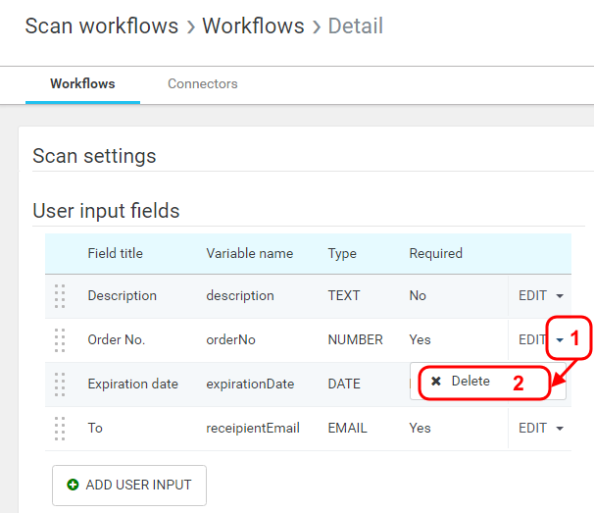Expand dropdown arrow next to Description's EDIT
594x513 pixels.
(560, 295)
